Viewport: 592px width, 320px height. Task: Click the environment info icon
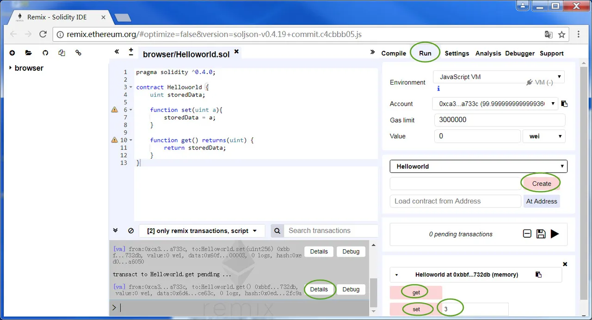pyautogui.click(x=438, y=89)
